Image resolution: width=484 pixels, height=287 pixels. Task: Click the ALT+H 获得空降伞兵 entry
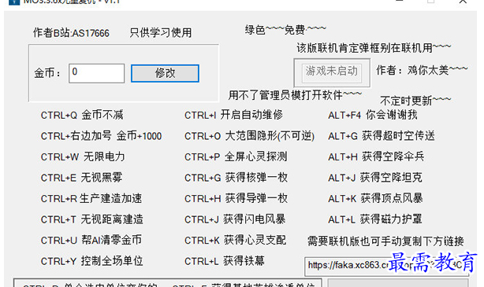click(376, 156)
